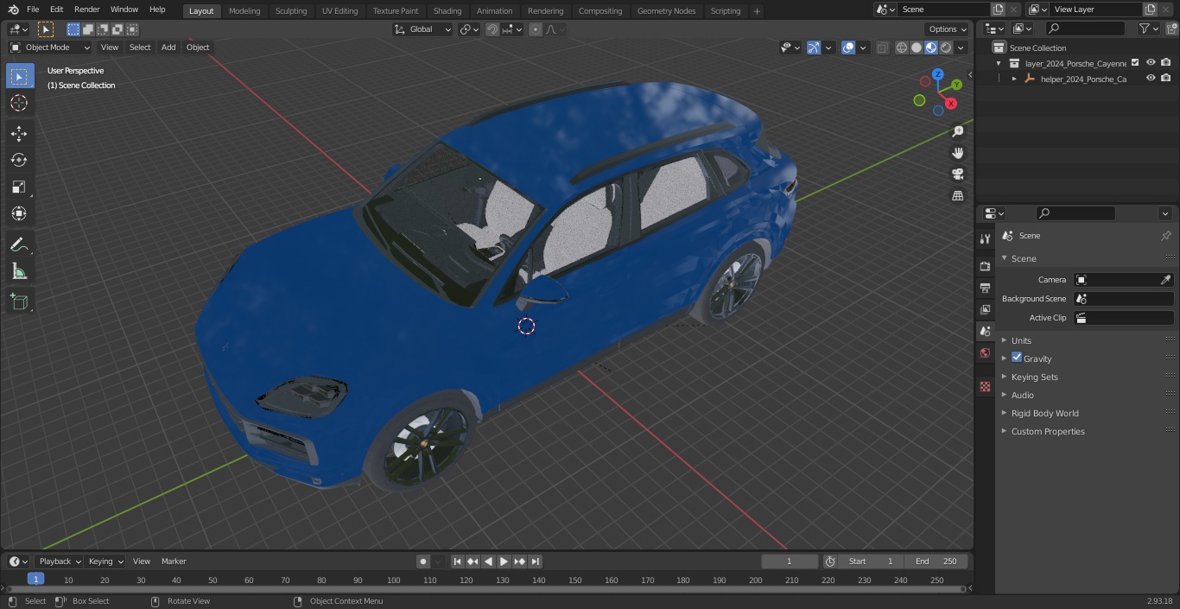Play the animation in reverse
1180x609 pixels.
point(488,561)
